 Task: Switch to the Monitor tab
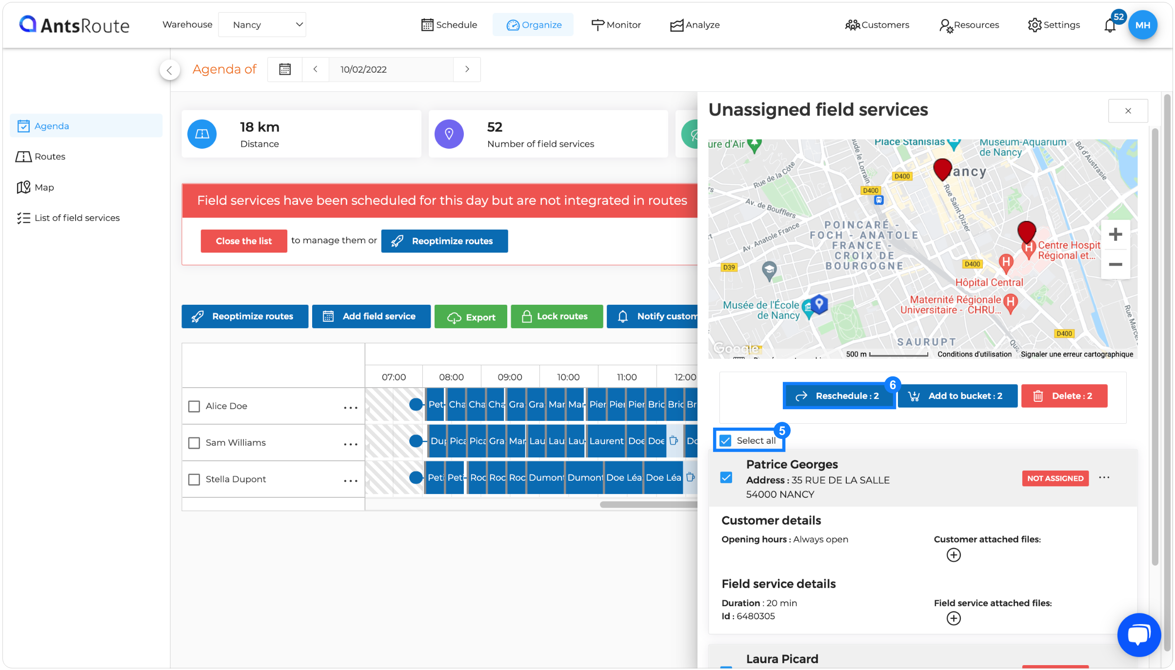616,25
